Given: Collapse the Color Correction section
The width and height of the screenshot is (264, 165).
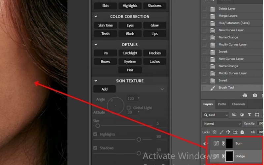Looking at the screenshot, I should [96, 16].
